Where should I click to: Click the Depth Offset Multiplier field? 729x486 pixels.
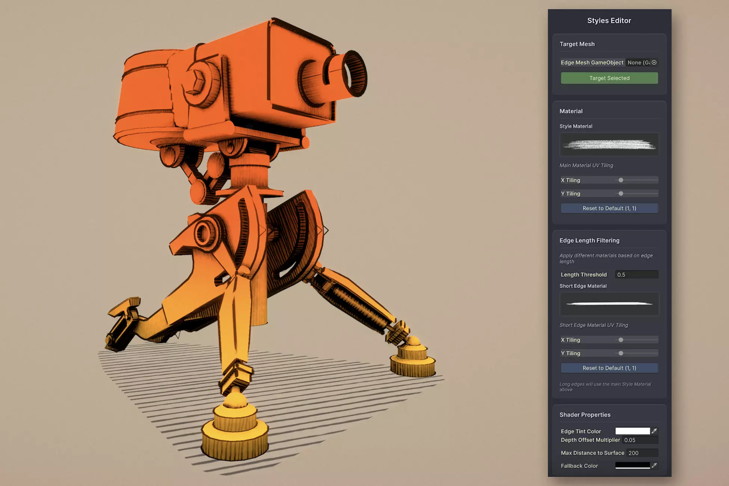pos(640,440)
